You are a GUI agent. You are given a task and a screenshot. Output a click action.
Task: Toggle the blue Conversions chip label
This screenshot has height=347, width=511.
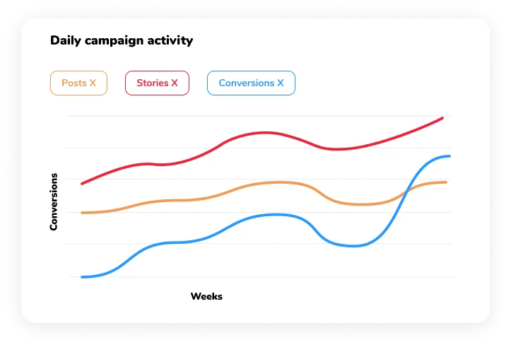click(x=246, y=83)
